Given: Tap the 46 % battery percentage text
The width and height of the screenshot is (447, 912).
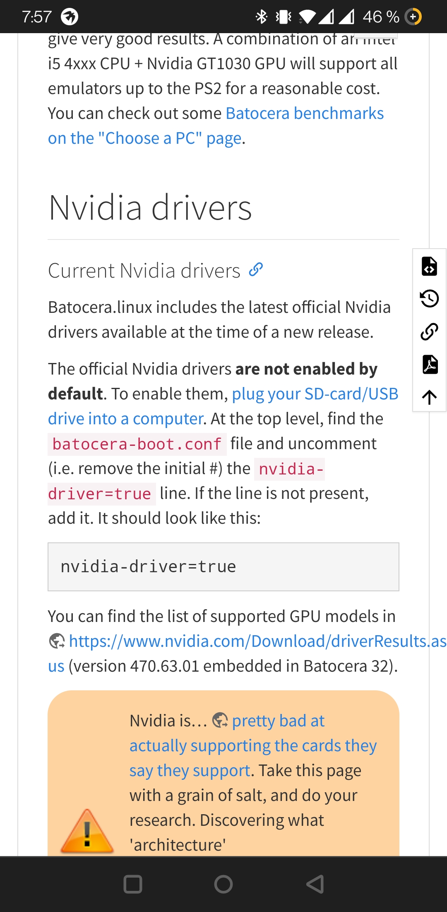Looking at the screenshot, I should click(381, 17).
